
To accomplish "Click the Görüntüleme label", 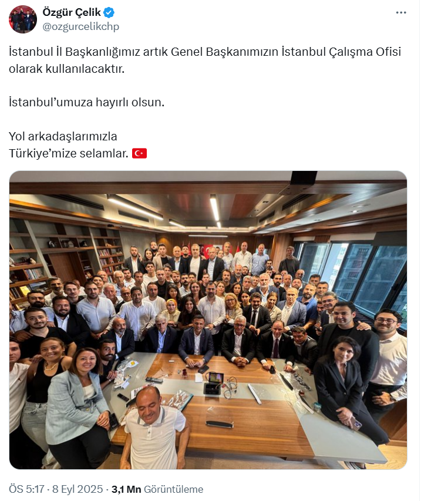I will click(173, 489).
